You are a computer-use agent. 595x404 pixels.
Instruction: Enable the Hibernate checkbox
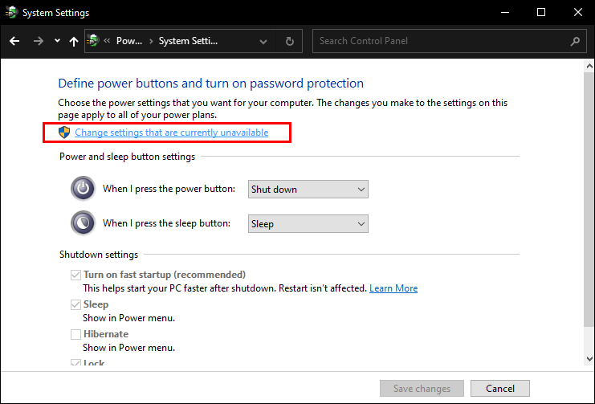tap(75, 334)
